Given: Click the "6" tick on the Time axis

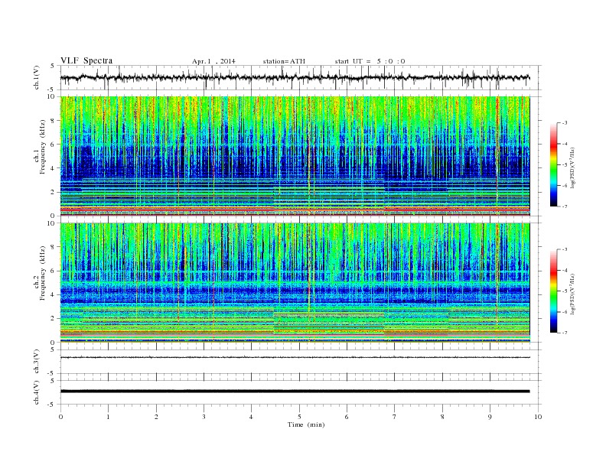Looking at the screenshot, I should 347,417.
